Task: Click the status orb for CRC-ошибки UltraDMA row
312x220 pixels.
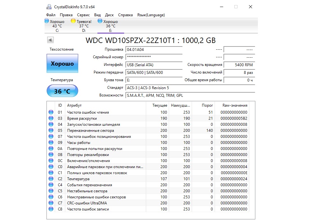Action: point(51,203)
